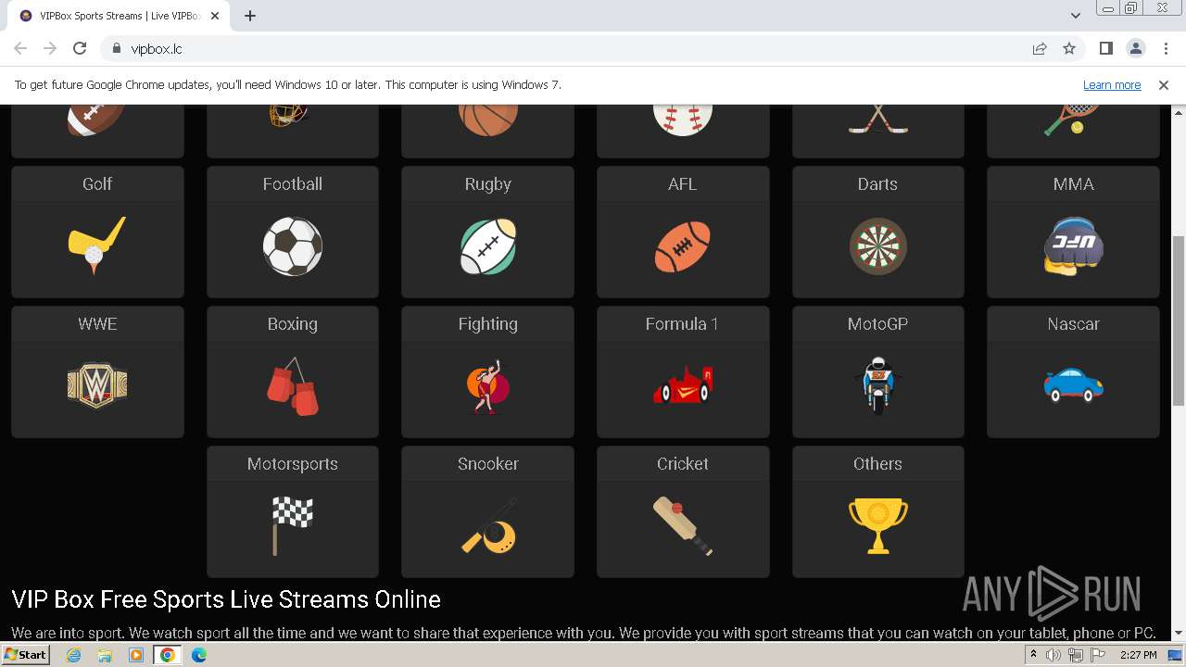Viewport: 1186px width, 667px height.
Task: Open the Football category link
Action: click(293, 183)
